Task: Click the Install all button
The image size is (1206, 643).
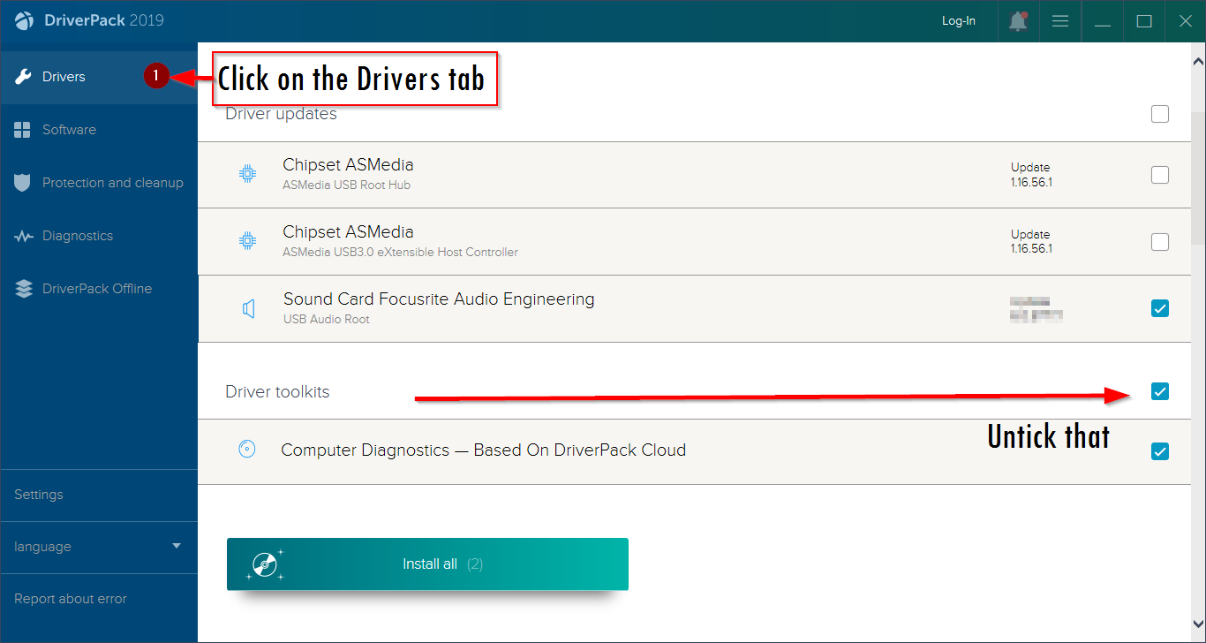Action: click(x=427, y=564)
